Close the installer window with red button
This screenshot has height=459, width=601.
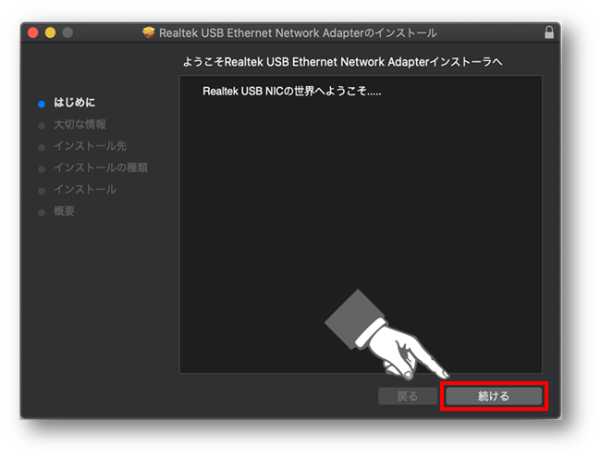33,32
